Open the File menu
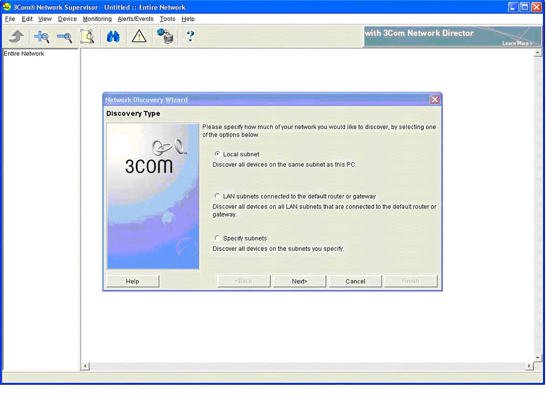546x400 pixels. 10,19
